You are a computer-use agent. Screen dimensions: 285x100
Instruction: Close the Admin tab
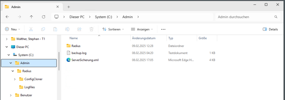58,7
